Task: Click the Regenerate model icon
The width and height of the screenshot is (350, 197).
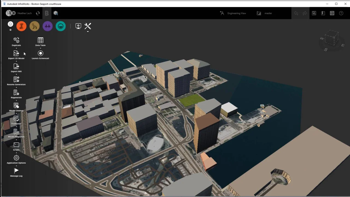Action: (16, 93)
